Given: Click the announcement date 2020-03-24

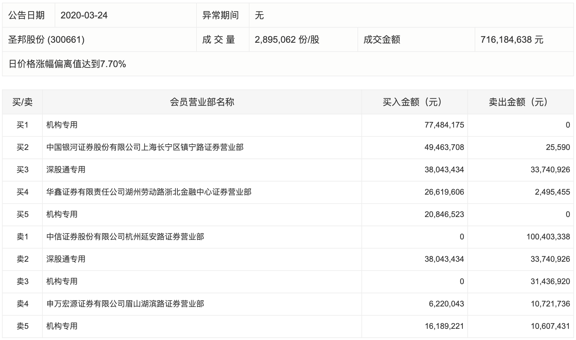Looking at the screenshot, I should [x=84, y=15].
